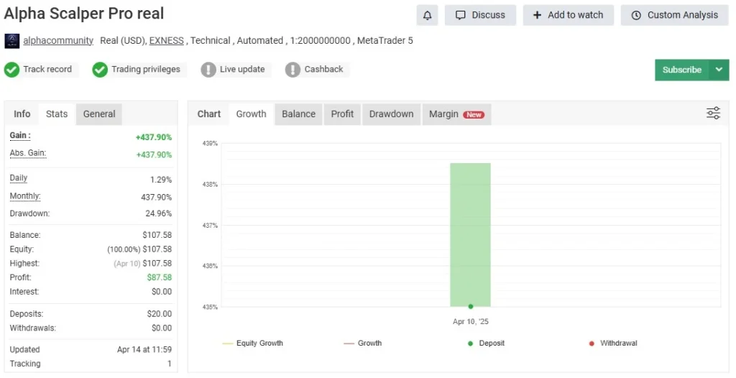Click the Apr 10, '25 axis label
Image resolution: width=736 pixels, height=378 pixels.
point(470,322)
